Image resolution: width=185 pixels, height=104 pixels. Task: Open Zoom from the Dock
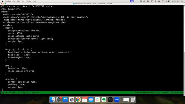(x=117, y=100)
